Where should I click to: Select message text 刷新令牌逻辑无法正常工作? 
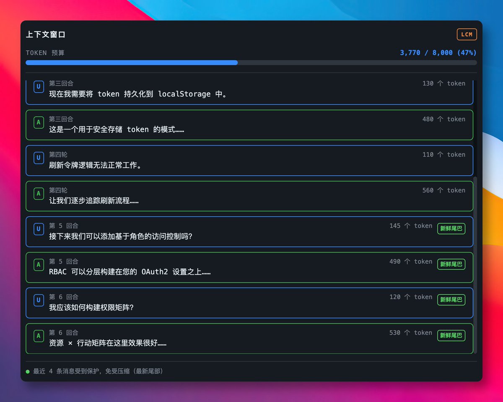coord(96,165)
